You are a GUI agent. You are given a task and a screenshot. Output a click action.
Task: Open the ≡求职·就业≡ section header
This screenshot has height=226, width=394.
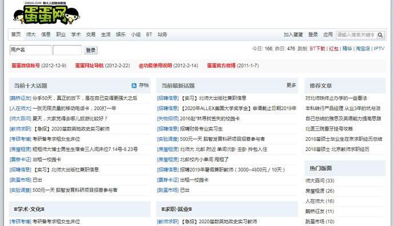(x=176, y=209)
